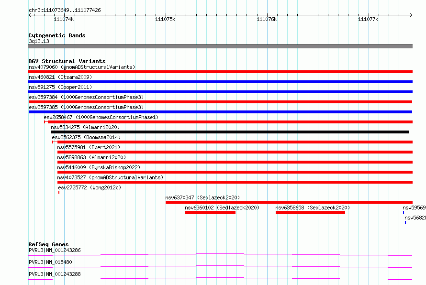The width and height of the screenshot is (426, 285).
Task: Click the 111075k ruler tick label
Action: (165, 19)
